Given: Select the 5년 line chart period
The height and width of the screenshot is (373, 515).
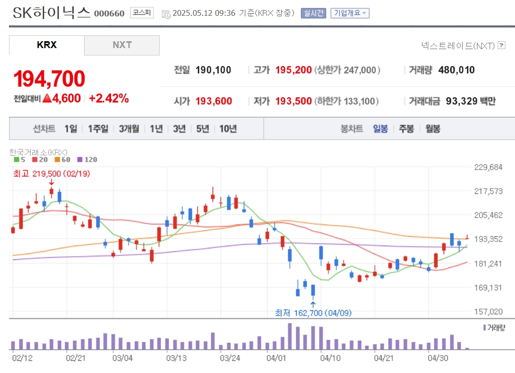Looking at the screenshot, I should point(203,128).
